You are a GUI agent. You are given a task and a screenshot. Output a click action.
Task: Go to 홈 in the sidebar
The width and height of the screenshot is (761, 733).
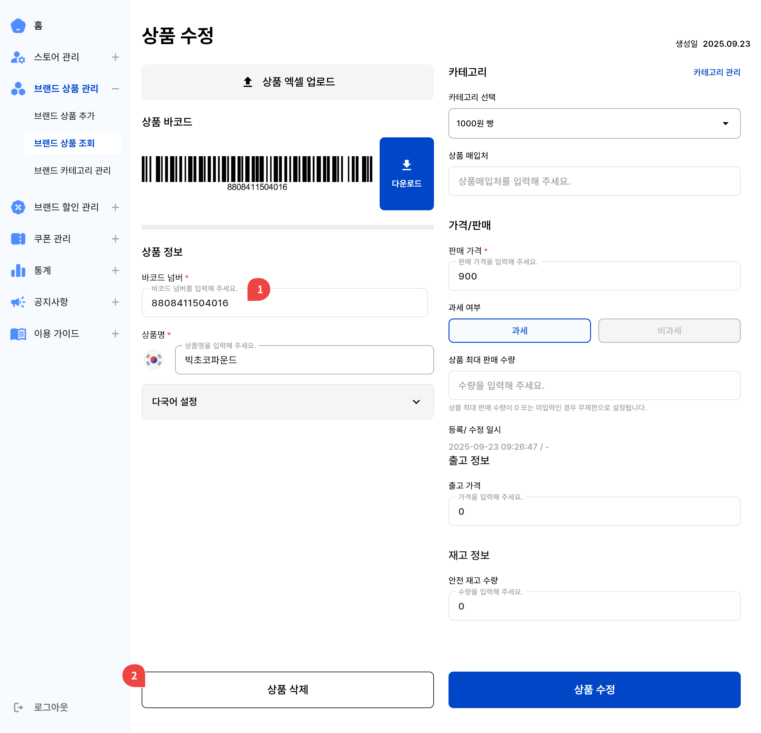tap(38, 26)
